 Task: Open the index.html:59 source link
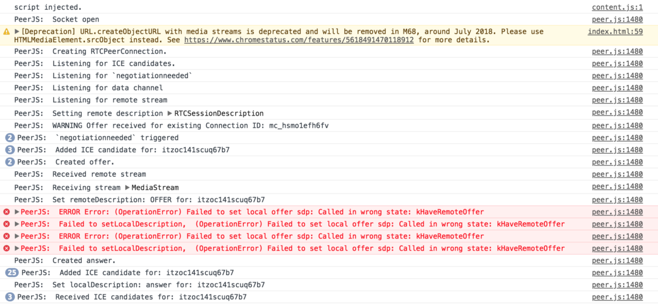pyautogui.click(x=615, y=32)
